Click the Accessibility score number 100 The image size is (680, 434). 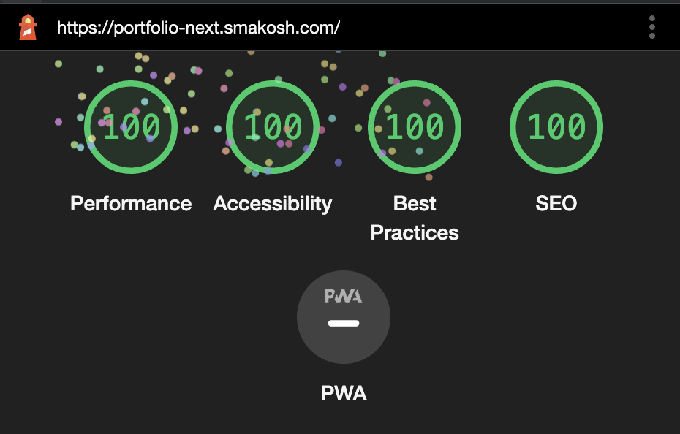pyautogui.click(x=273, y=127)
